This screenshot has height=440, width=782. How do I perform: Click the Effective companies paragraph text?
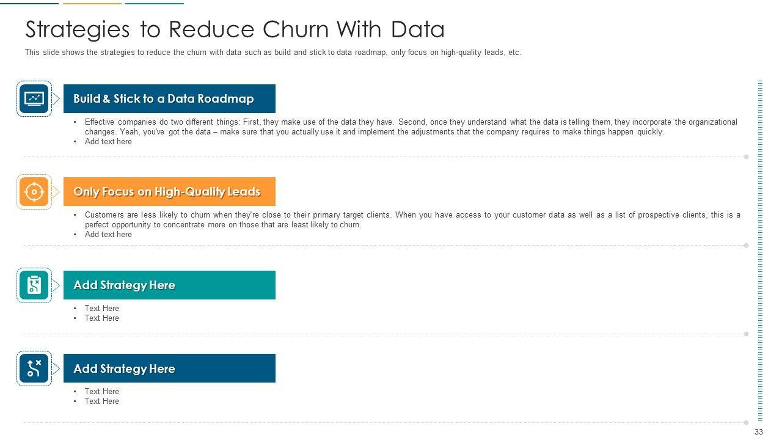[411, 127]
